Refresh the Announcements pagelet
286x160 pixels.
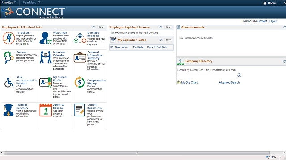click(284, 27)
